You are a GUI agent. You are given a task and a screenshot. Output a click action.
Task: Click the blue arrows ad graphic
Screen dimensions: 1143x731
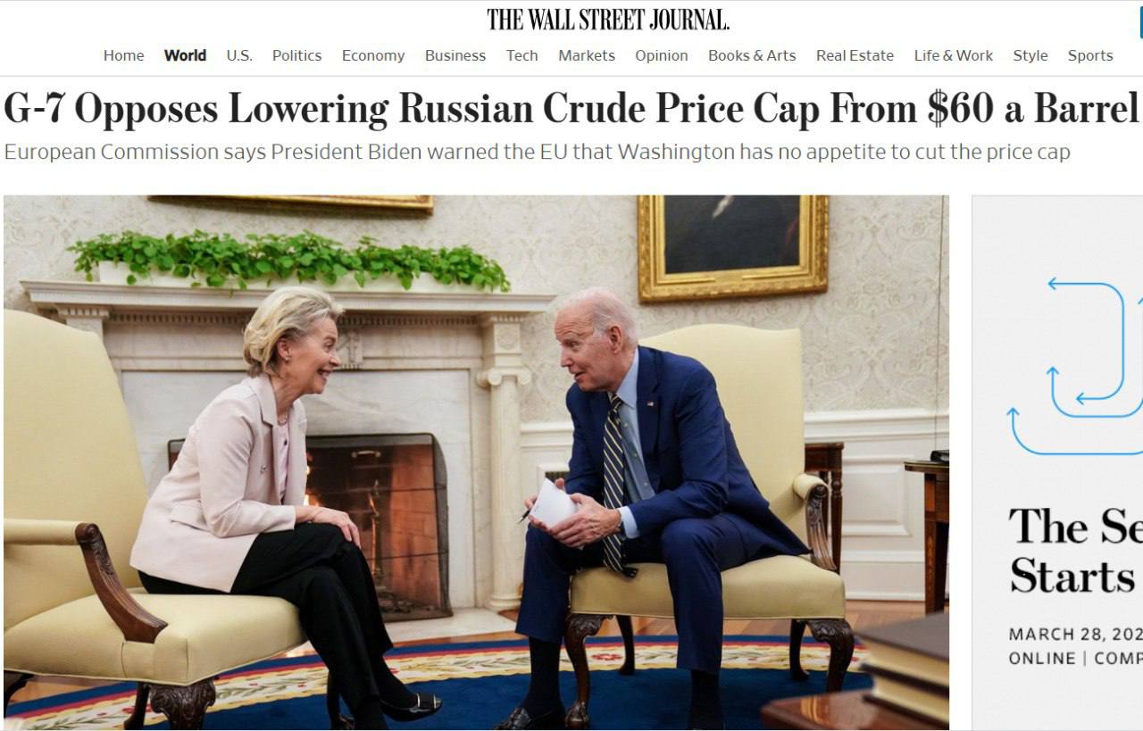point(1075,366)
